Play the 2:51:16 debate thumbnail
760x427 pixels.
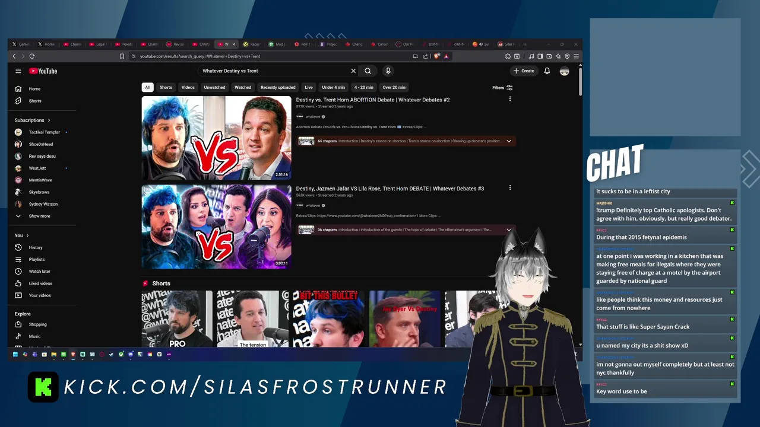point(216,138)
